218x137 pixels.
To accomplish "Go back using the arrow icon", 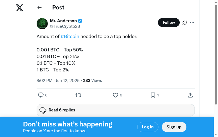I will 39,8.
